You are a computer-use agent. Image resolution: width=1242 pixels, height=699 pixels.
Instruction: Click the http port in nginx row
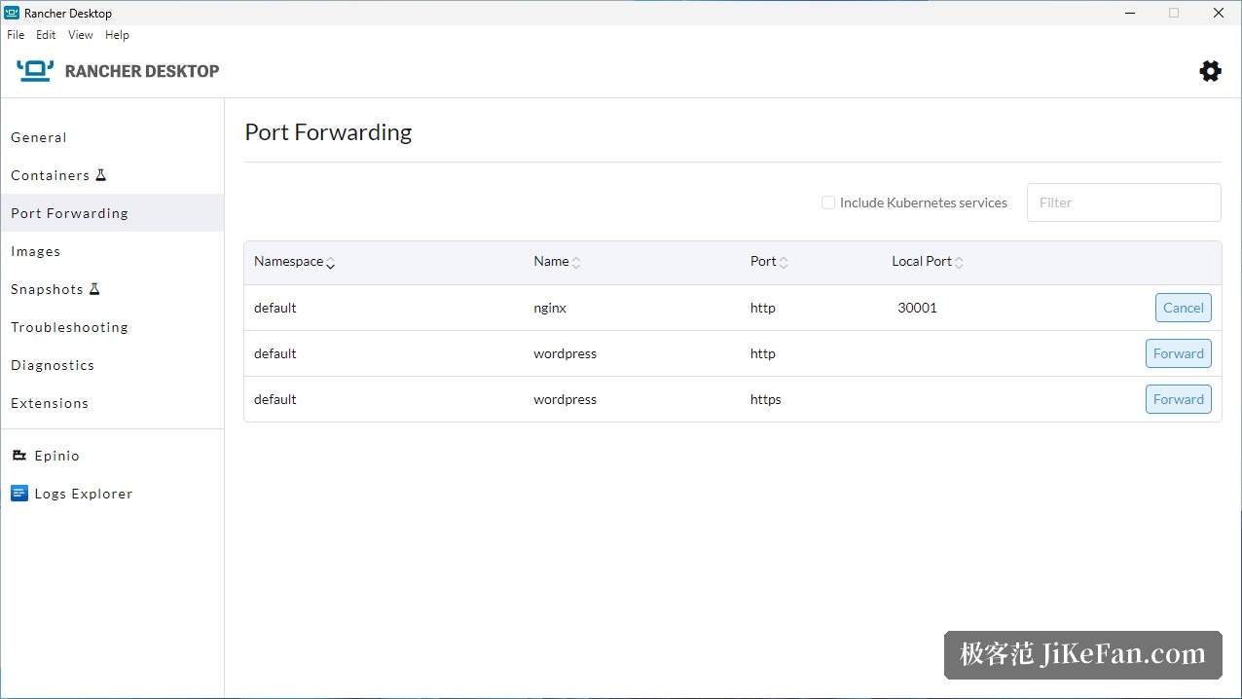tap(763, 308)
